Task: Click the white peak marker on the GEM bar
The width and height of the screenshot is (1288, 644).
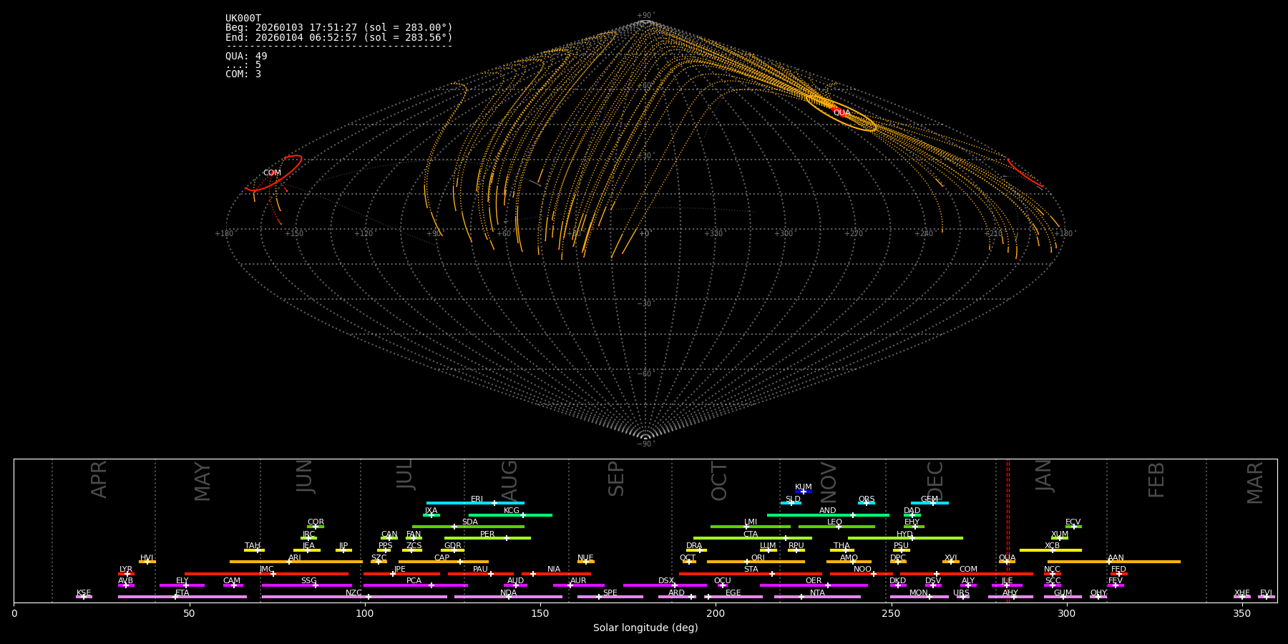Action: click(x=932, y=503)
